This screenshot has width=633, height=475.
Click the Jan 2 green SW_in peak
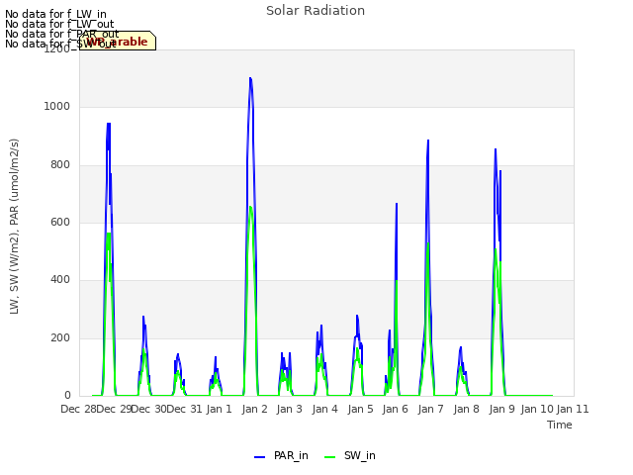250,207
